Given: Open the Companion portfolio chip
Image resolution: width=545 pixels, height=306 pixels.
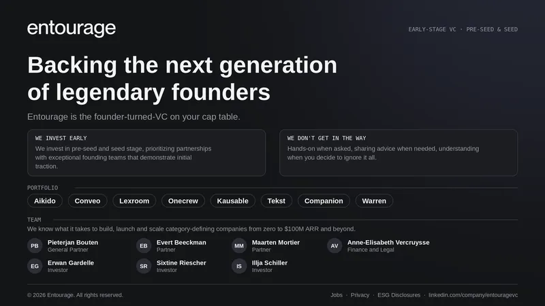Looking at the screenshot, I should pos(324,201).
